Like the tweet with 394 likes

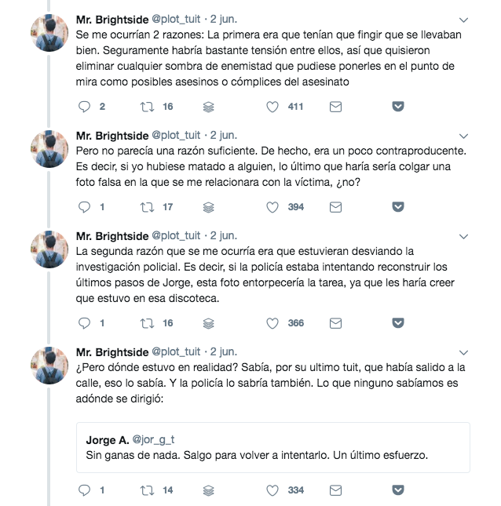(272, 207)
